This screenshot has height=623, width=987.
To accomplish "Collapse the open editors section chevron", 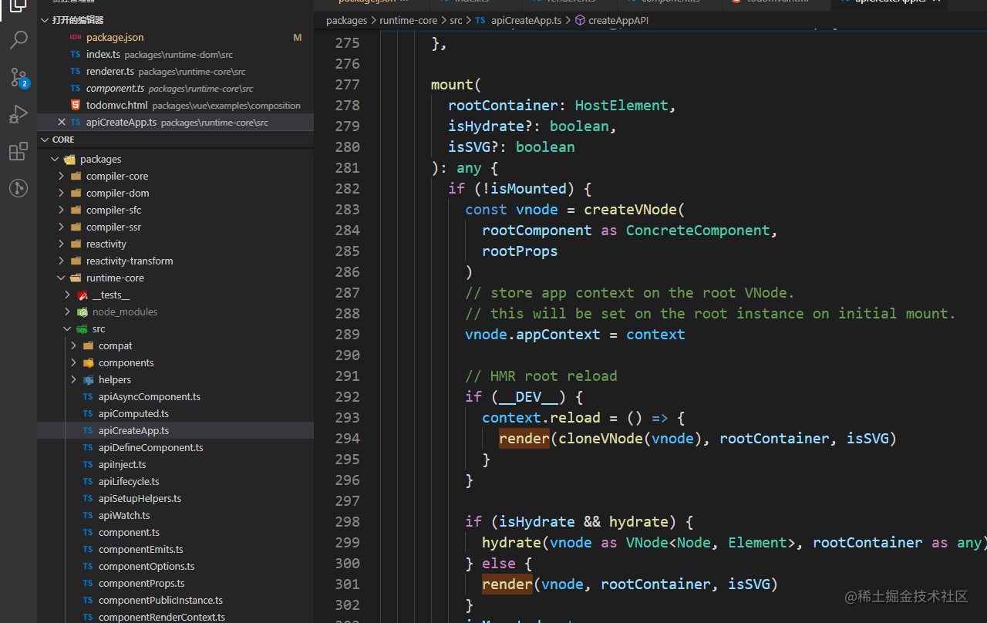I will [x=45, y=20].
